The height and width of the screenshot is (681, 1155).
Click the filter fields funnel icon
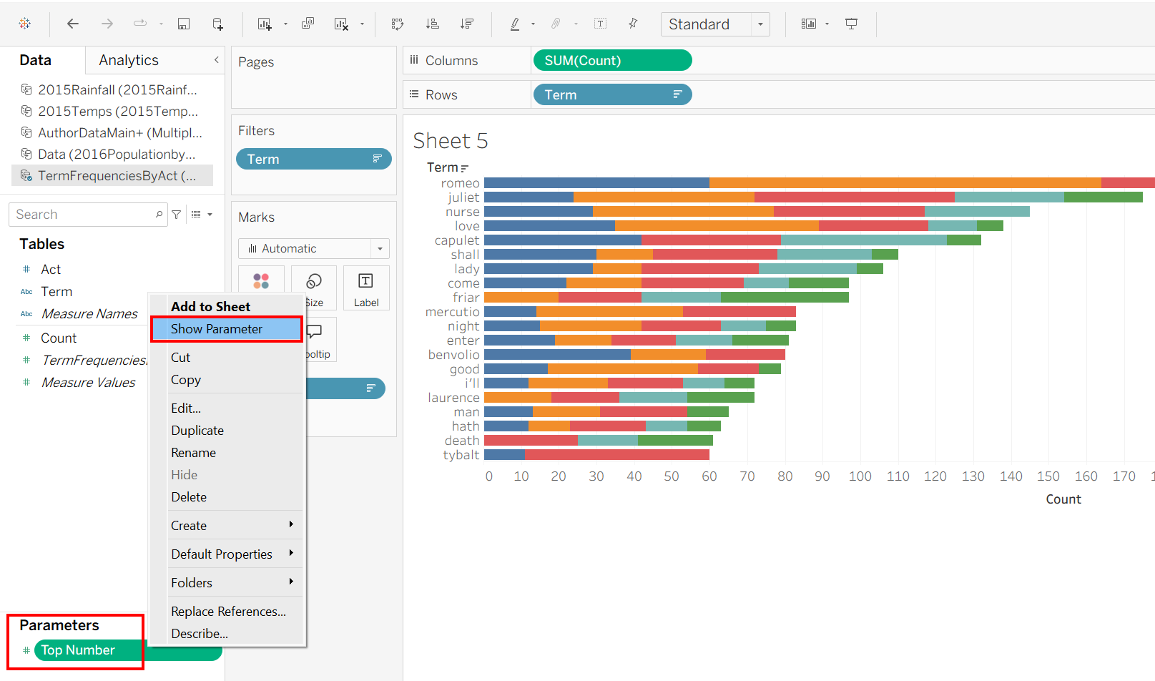click(x=177, y=214)
